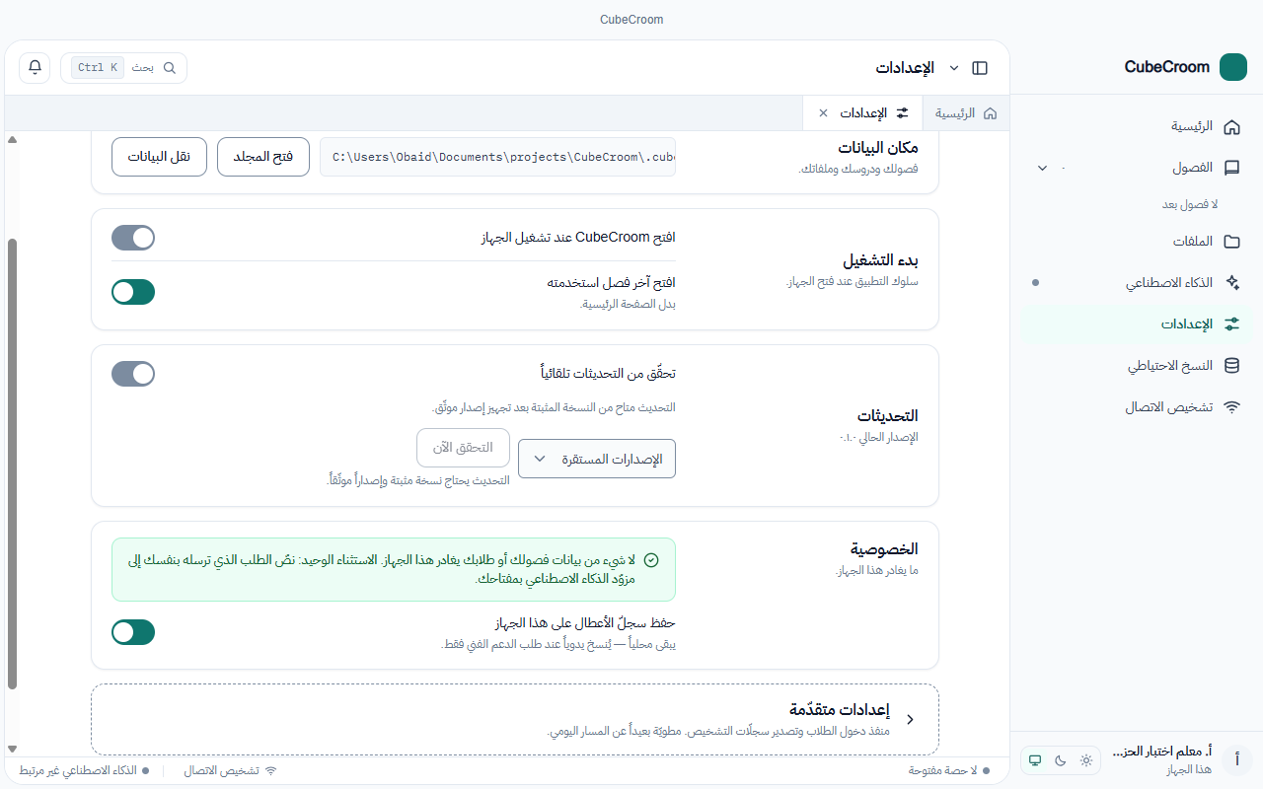This screenshot has width=1263, height=789.
Task: Click the user avatar أ
Action: pos(1237,759)
